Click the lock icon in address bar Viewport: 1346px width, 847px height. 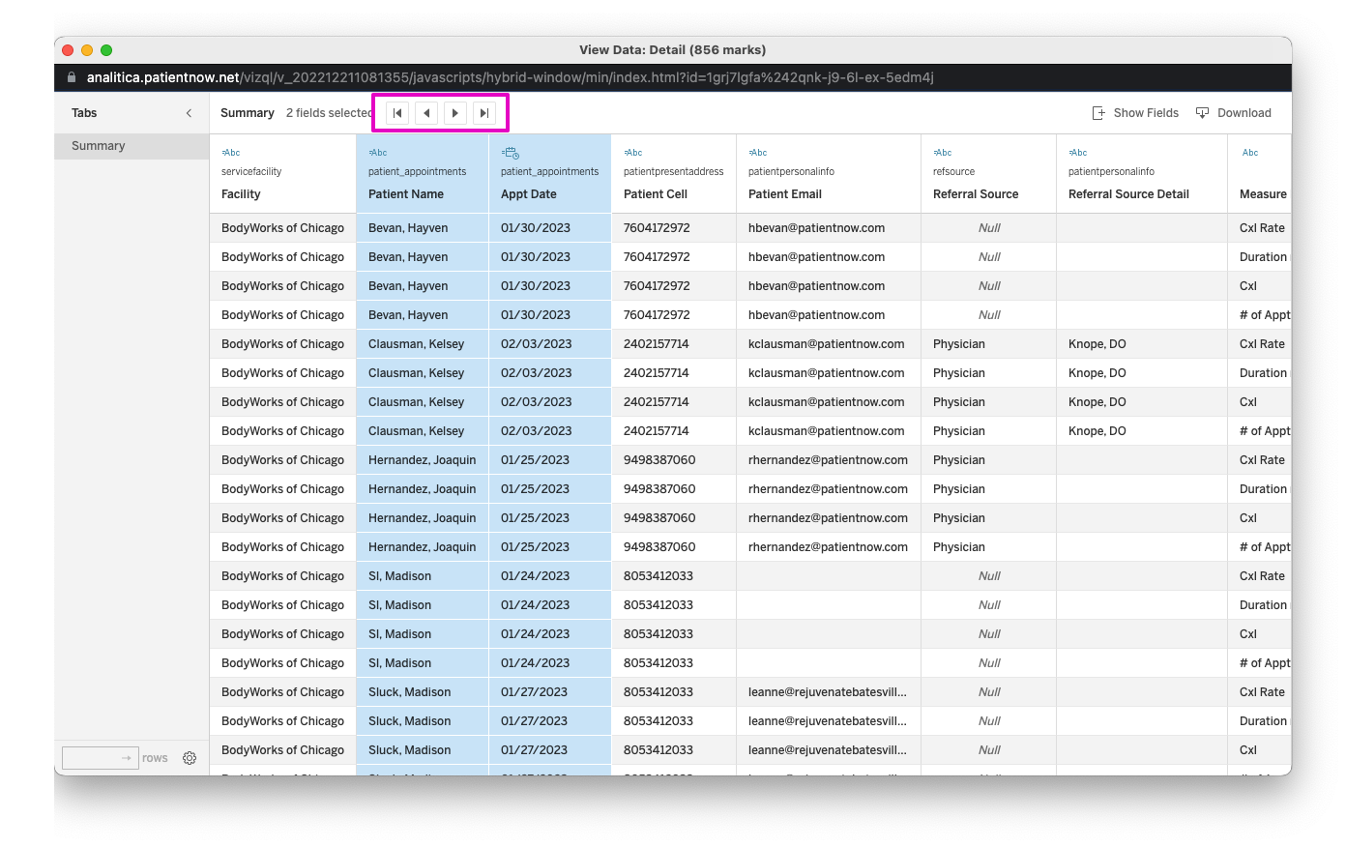click(72, 77)
